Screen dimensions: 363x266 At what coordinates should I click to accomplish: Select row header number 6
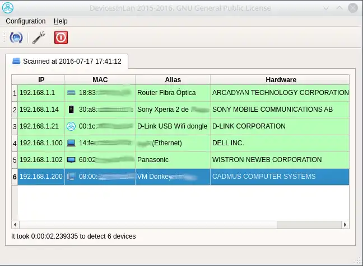(x=15, y=177)
